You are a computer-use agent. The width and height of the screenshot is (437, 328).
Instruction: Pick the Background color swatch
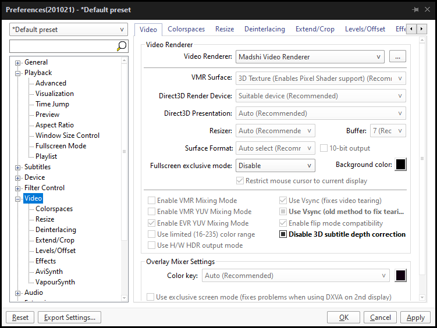pos(400,164)
